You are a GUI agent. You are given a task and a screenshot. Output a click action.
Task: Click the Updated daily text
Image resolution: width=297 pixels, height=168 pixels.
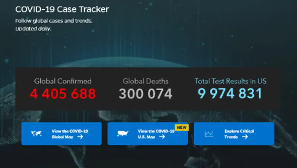[x=33, y=29]
